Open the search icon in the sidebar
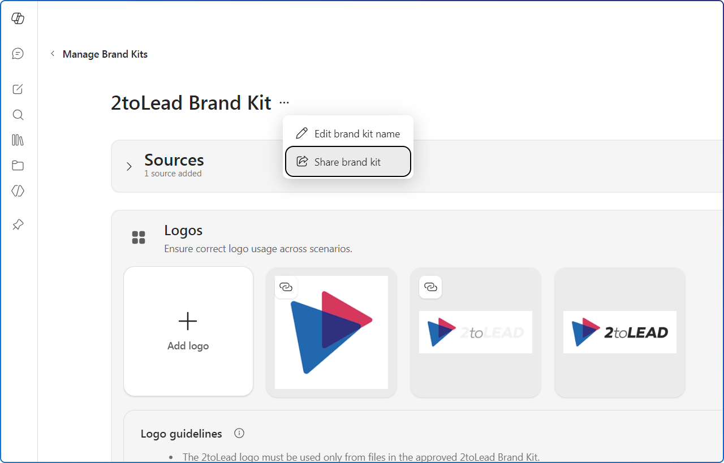The image size is (724, 463). (18, 115)
